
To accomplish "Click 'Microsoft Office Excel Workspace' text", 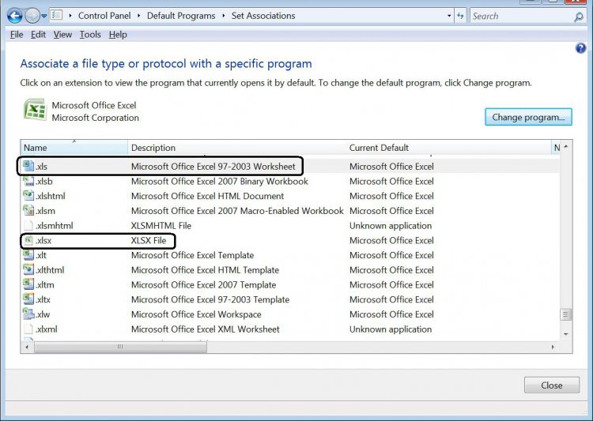I will (196, 314).
